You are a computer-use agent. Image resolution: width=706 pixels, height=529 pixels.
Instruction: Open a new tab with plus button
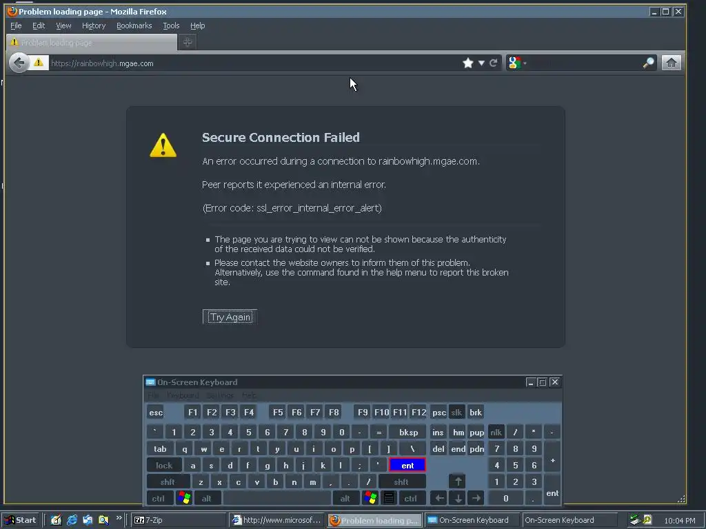[188, 42]
